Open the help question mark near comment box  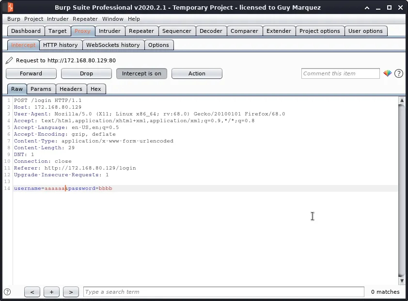(399, 73)
